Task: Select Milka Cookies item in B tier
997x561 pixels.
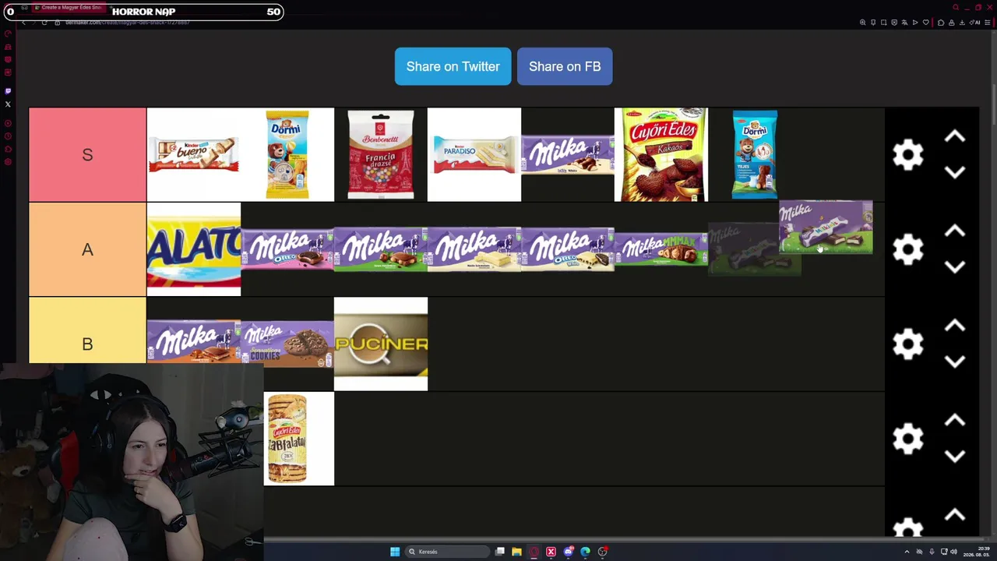Action: (287, 344)
